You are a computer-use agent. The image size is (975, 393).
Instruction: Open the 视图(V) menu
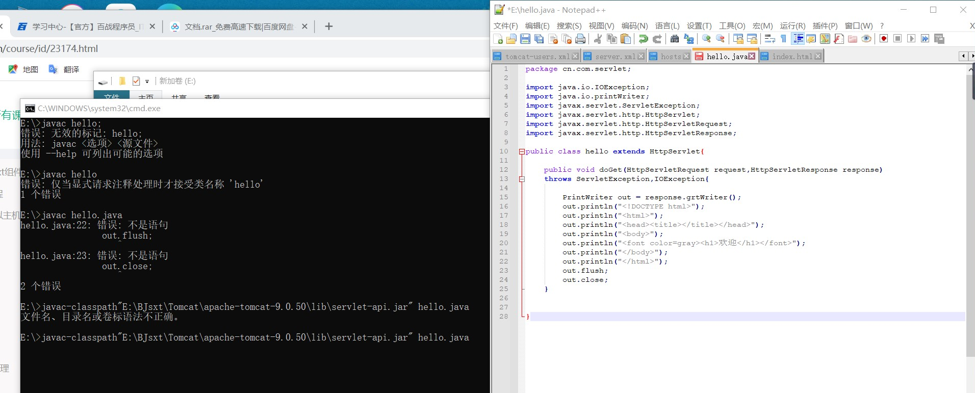(x=601, y=26)
